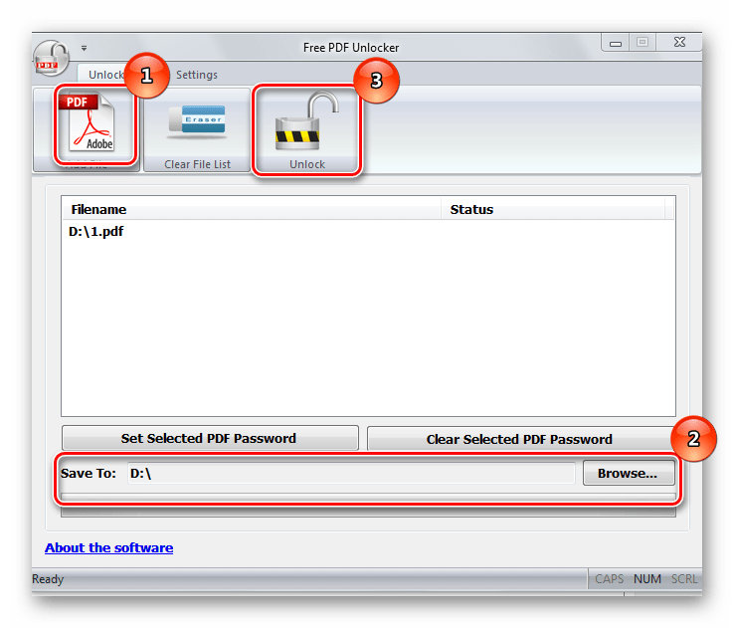Sort by the Status column header
734x628 pixels.
[553, 209]
